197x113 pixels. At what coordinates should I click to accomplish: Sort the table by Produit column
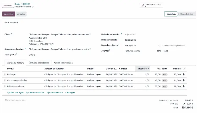tap(11, 69)
